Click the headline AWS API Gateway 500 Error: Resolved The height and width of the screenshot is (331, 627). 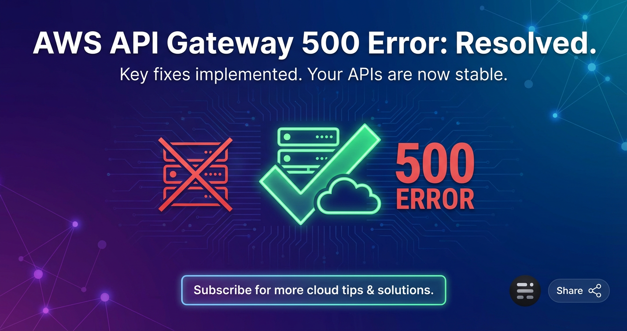click(314, 44)
